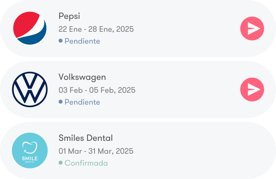Send the Volkswagen campaign with arrow button

(252, 89)
